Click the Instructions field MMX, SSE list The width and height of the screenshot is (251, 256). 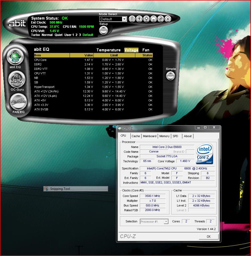(177, 182)
